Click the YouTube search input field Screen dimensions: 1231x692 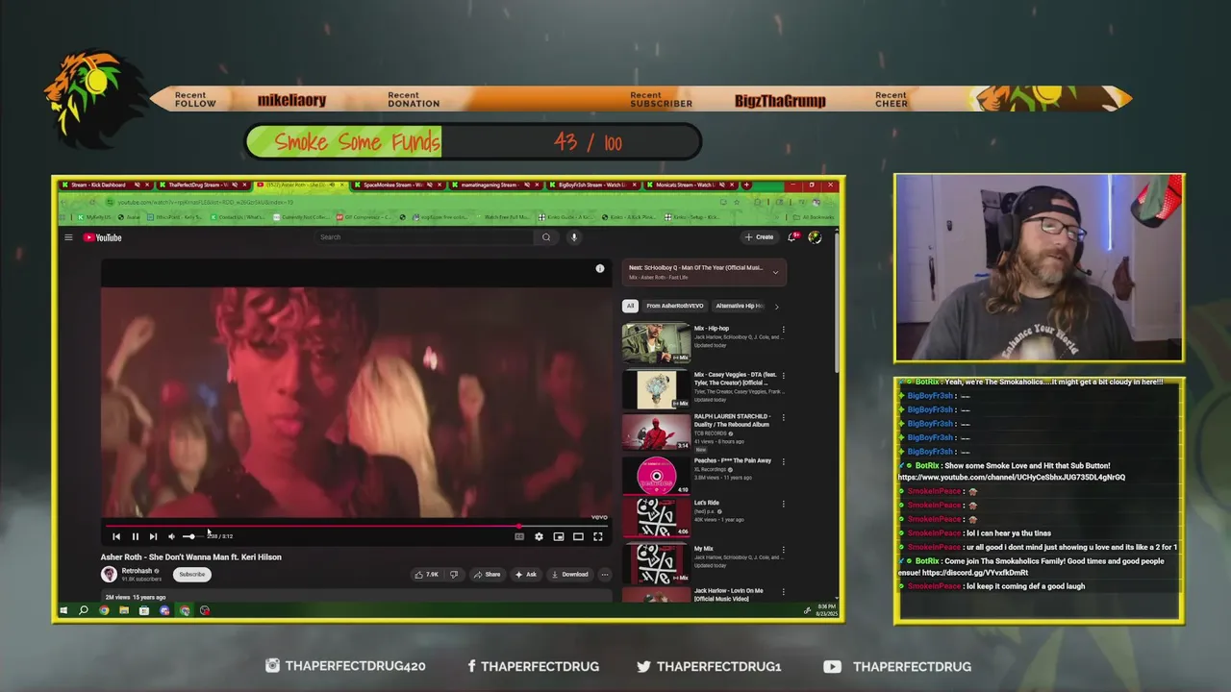tap(426, 237)
